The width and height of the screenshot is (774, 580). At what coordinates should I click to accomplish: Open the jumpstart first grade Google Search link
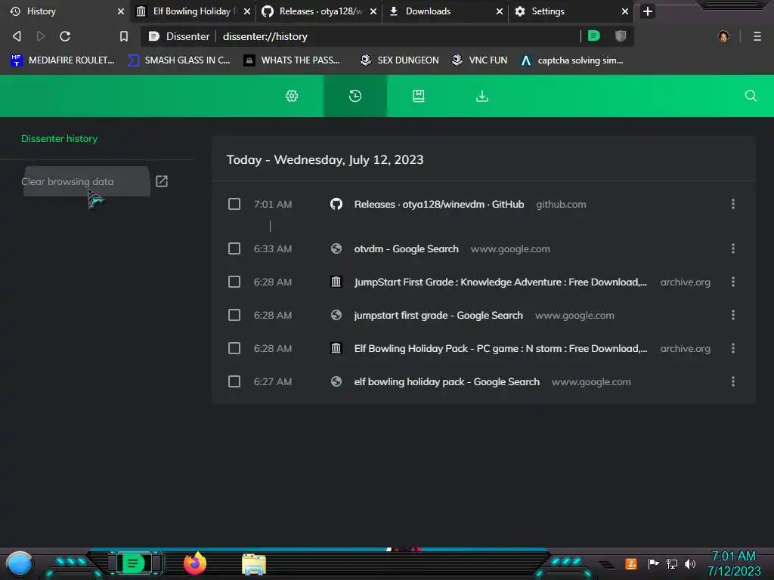[x=438, y=315]
